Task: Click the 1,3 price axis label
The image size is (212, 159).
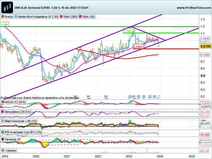Action: click(203, 19)
